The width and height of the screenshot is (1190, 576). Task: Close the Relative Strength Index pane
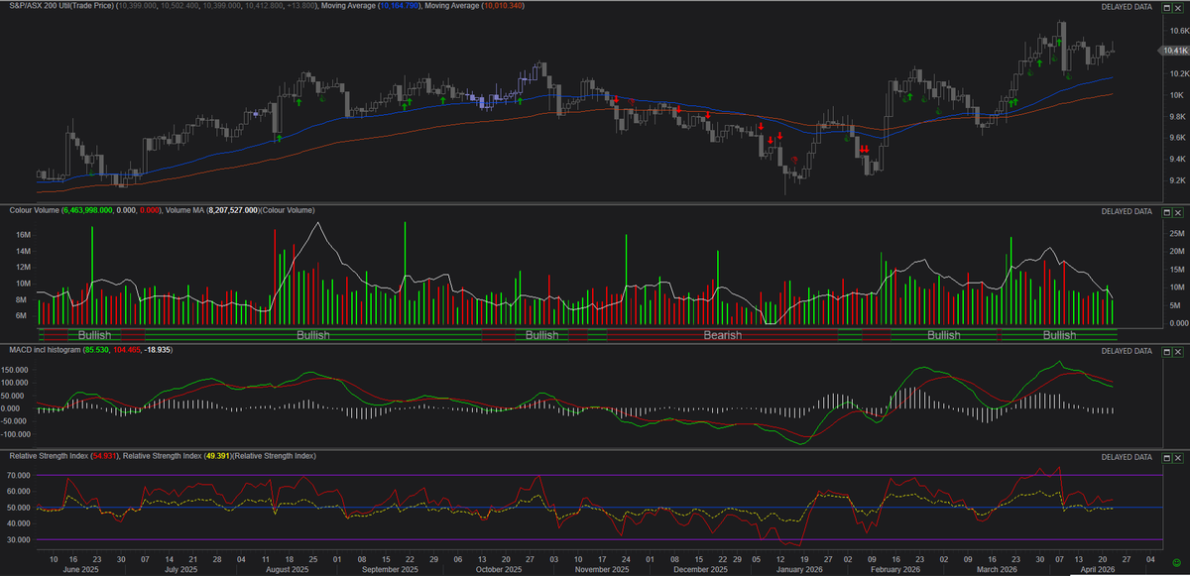1180,457
